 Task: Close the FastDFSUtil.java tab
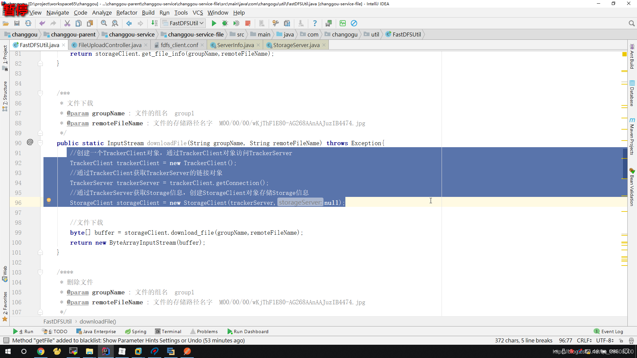click(63, 45)
